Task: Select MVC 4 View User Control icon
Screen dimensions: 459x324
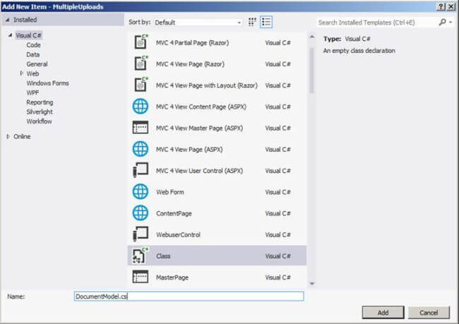Action: (141, 170)
